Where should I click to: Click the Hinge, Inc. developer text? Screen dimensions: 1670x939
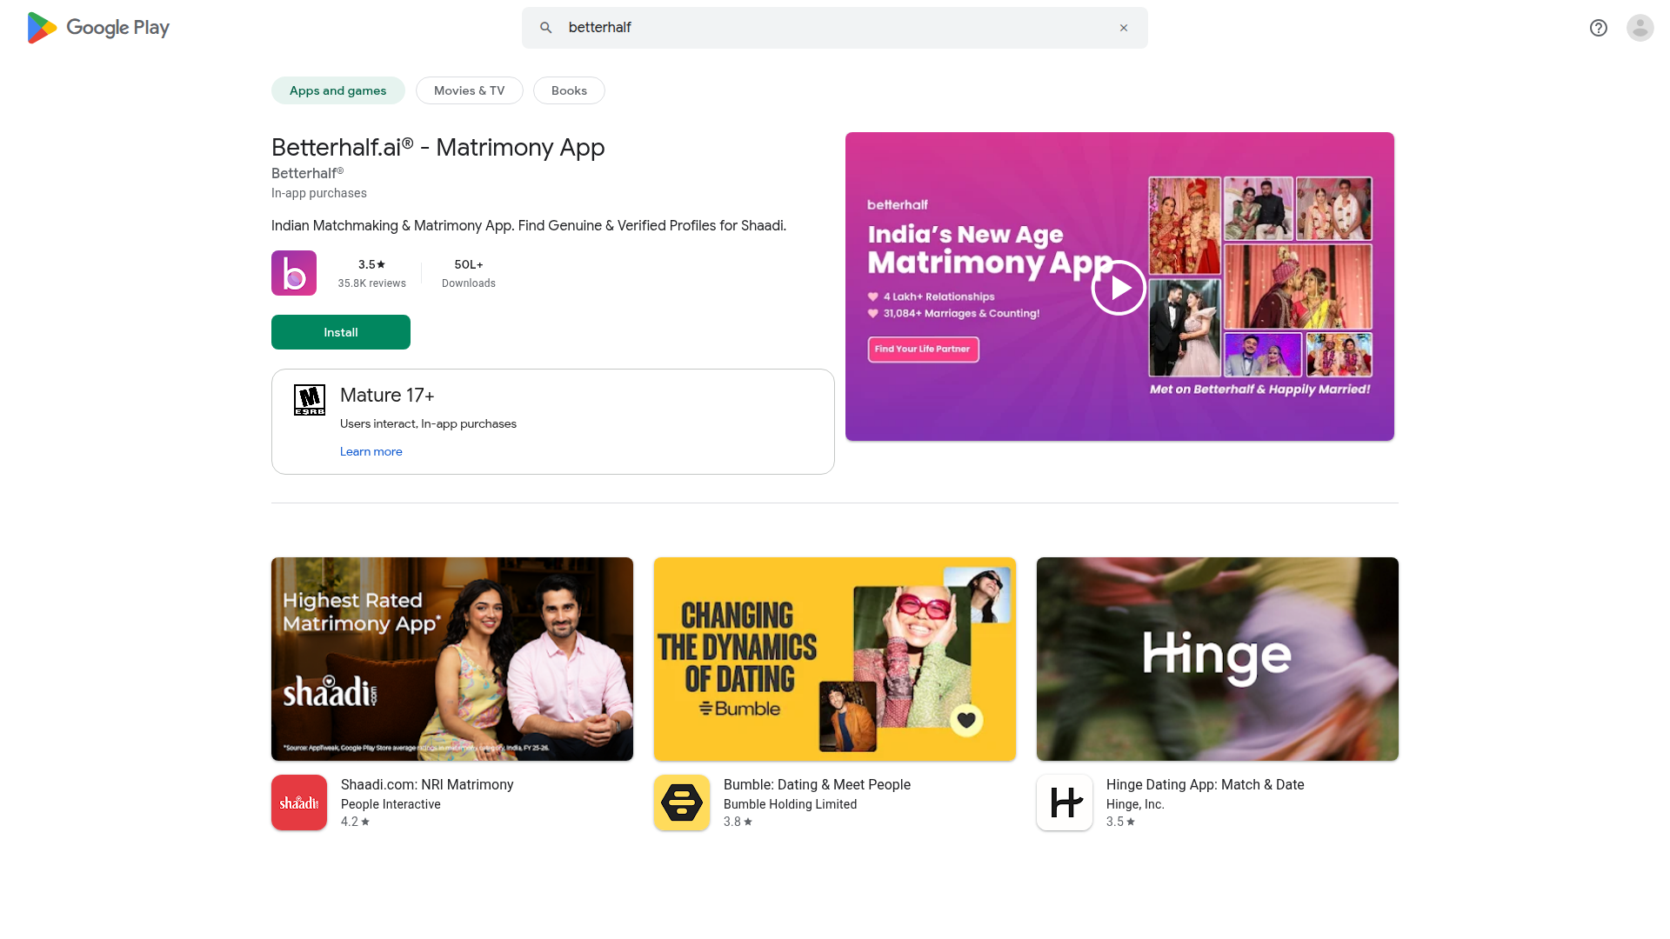[x=1135, y=804]
